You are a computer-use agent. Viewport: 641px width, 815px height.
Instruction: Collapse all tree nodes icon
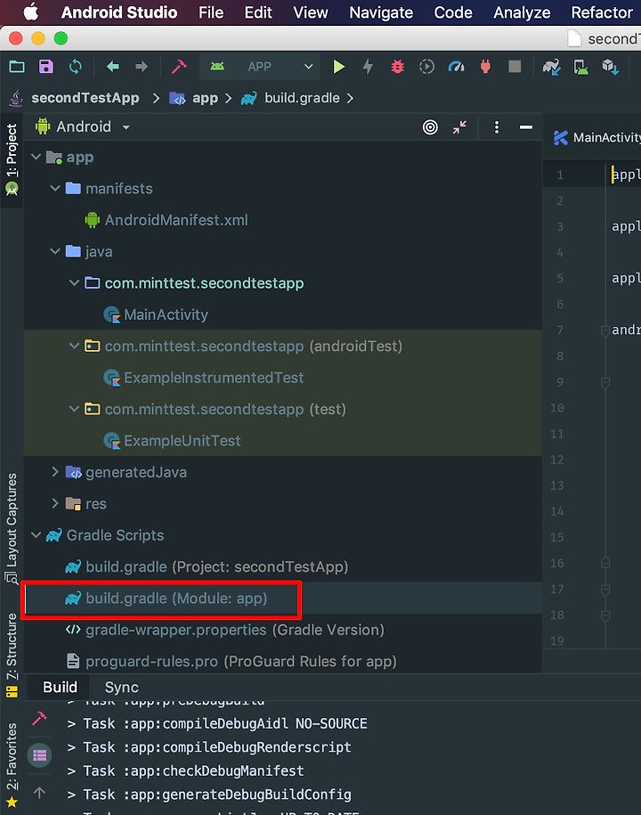coord(459,126)
